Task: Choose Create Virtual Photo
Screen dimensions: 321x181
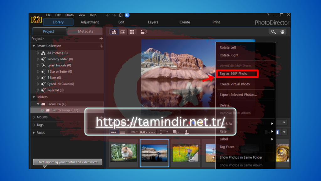Action: click(x=234, y=84)
